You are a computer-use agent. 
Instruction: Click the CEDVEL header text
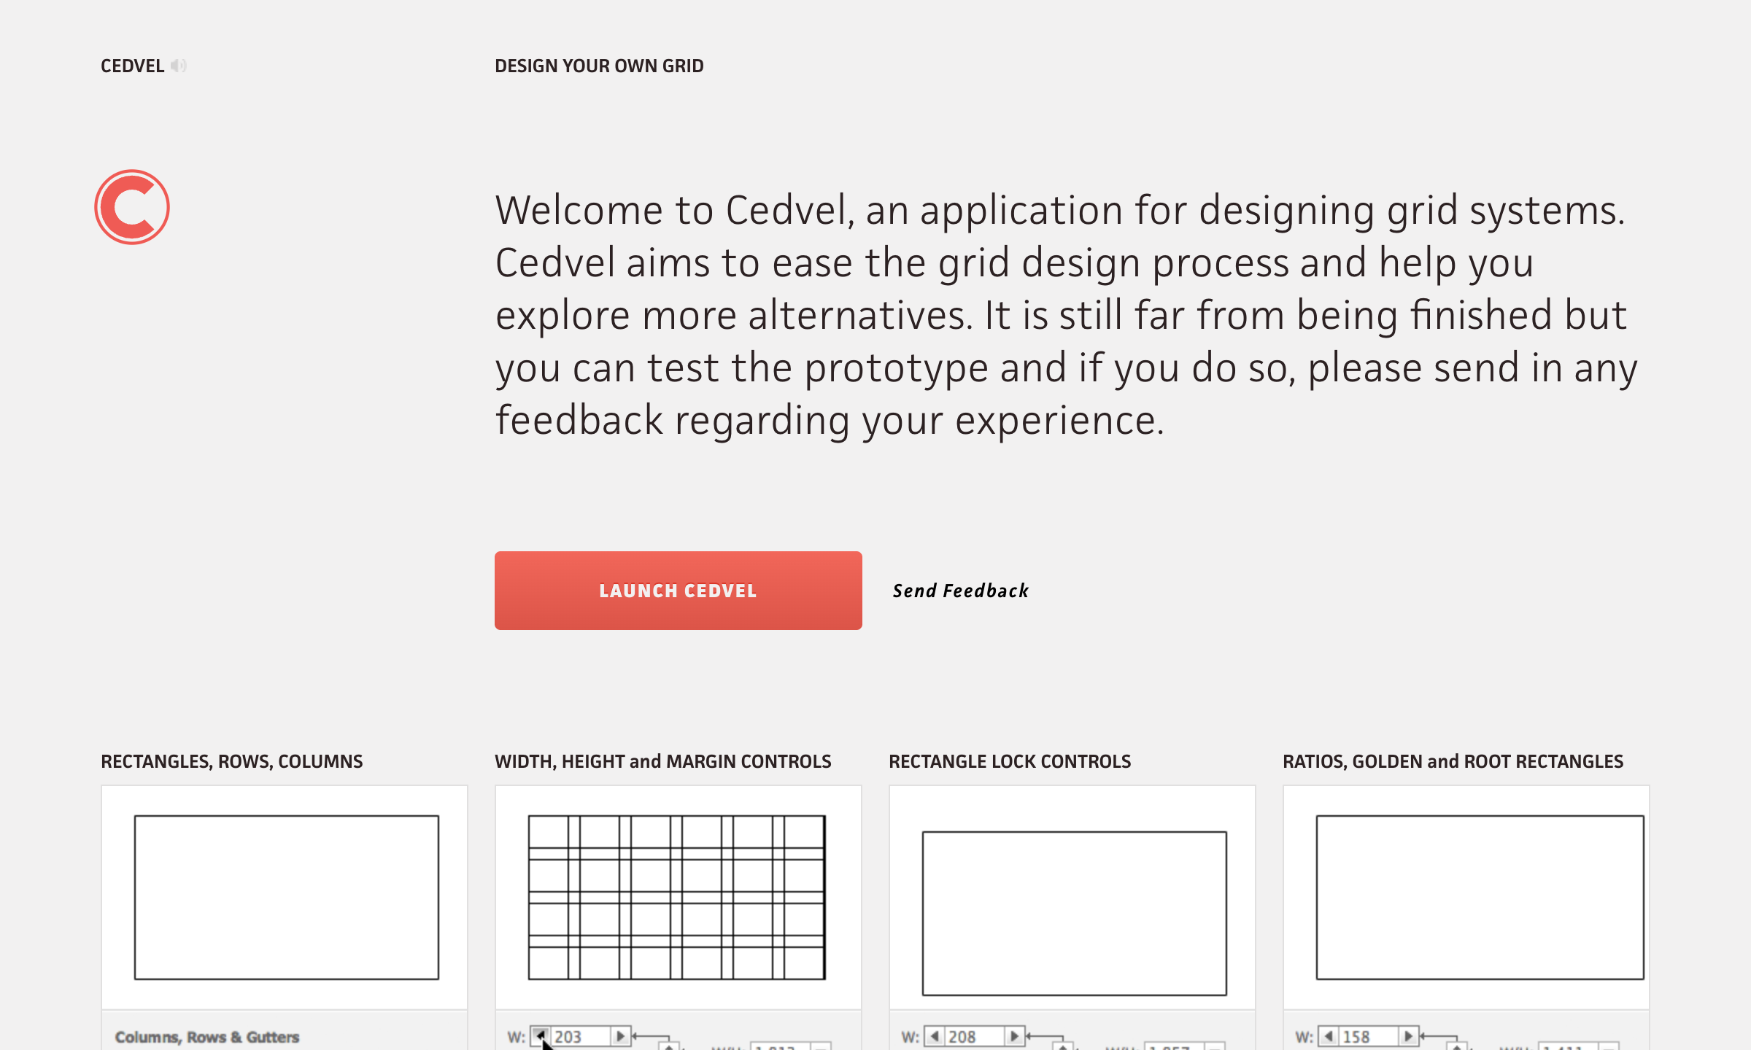[x=132, y=66]
